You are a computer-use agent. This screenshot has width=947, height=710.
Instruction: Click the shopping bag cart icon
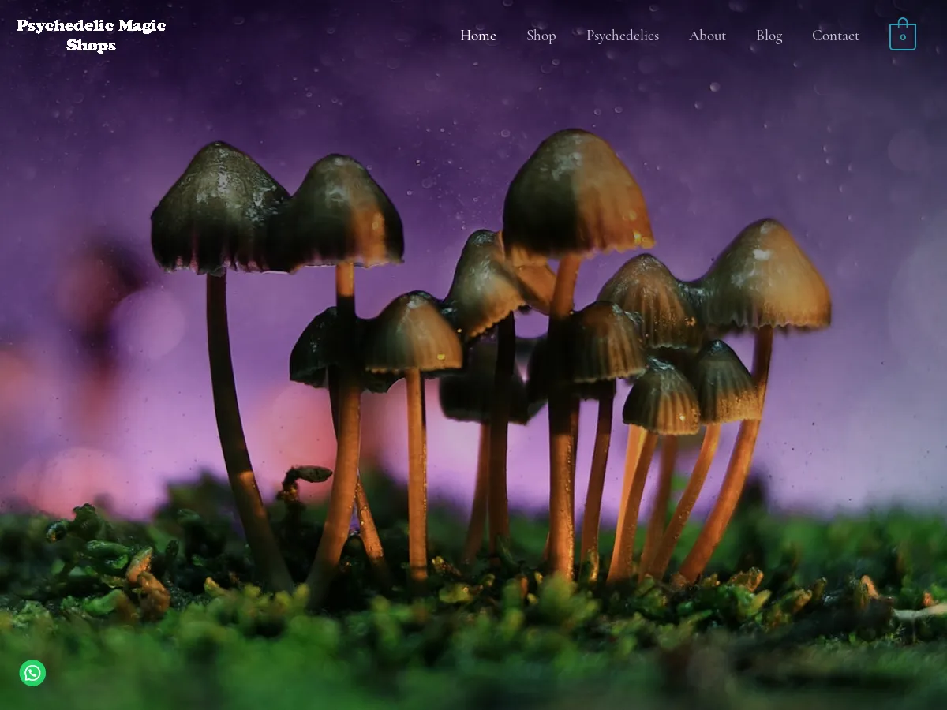coord(902,35)
